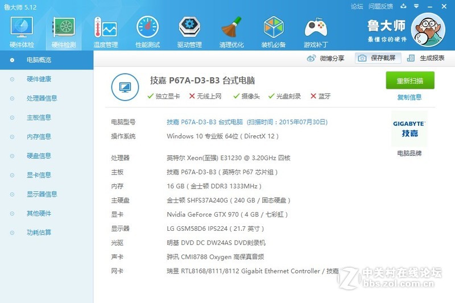Click the 鲁大师 mascot avatar
Screen dimensions: 455x303
428,30
